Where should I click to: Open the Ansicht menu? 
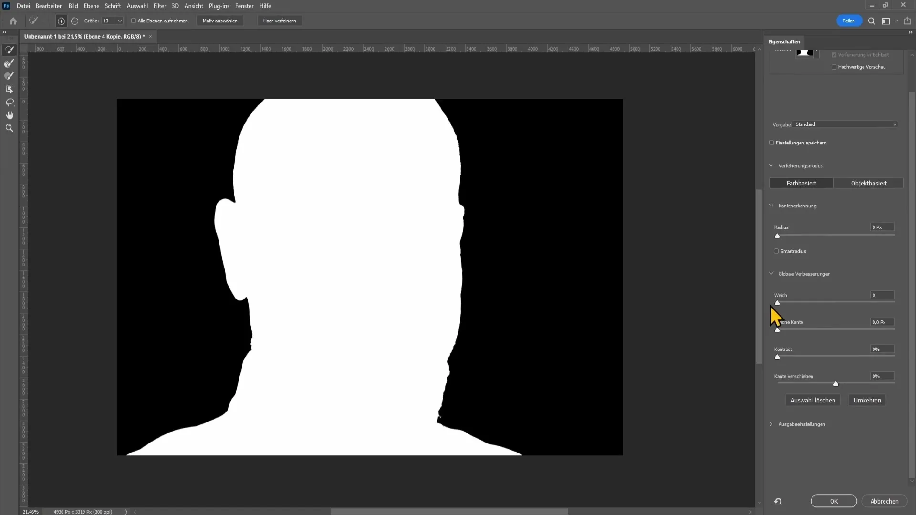[x=194, y=6]
